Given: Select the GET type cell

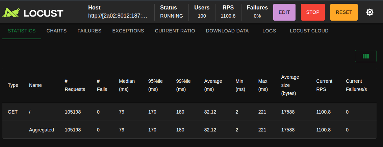Looking at the screenshot, I should click(x=13, y=112).
